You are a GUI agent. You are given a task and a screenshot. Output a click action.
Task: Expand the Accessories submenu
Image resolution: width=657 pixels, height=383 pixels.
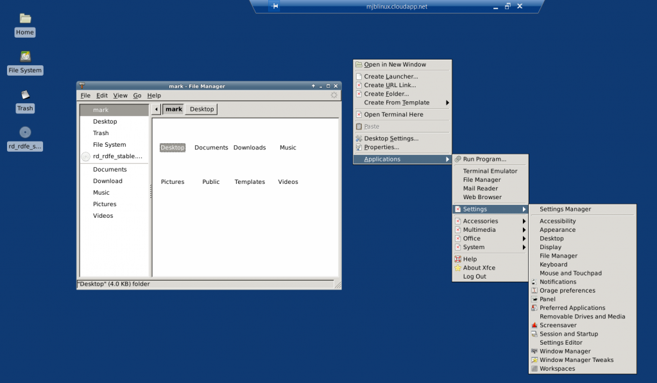pyautogui.click(x=481, y=220)
